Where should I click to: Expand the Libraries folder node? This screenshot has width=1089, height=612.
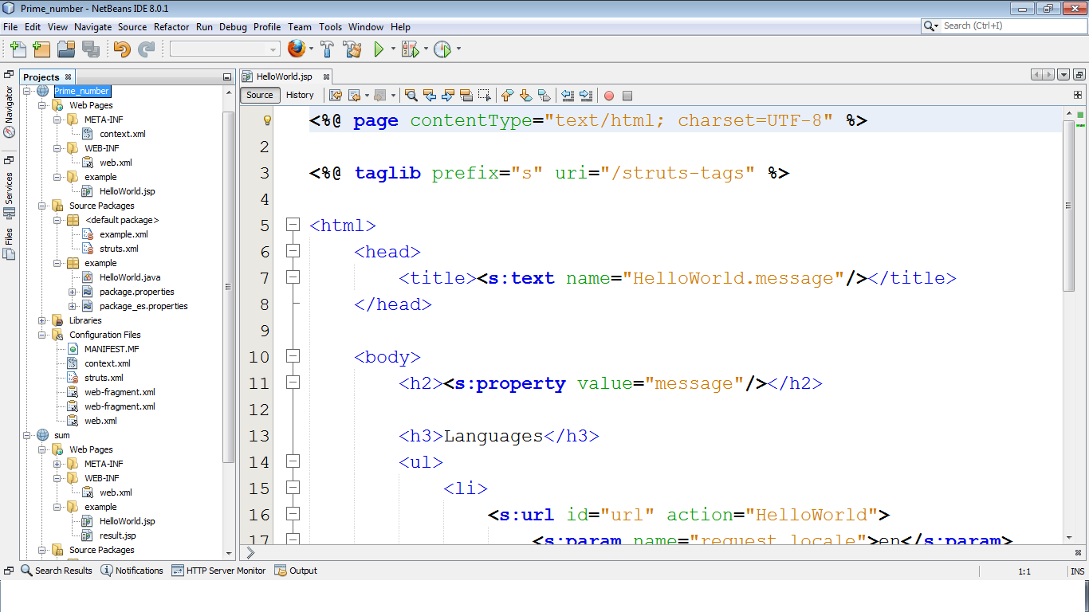pyautogui.click(x=43, y=320)
